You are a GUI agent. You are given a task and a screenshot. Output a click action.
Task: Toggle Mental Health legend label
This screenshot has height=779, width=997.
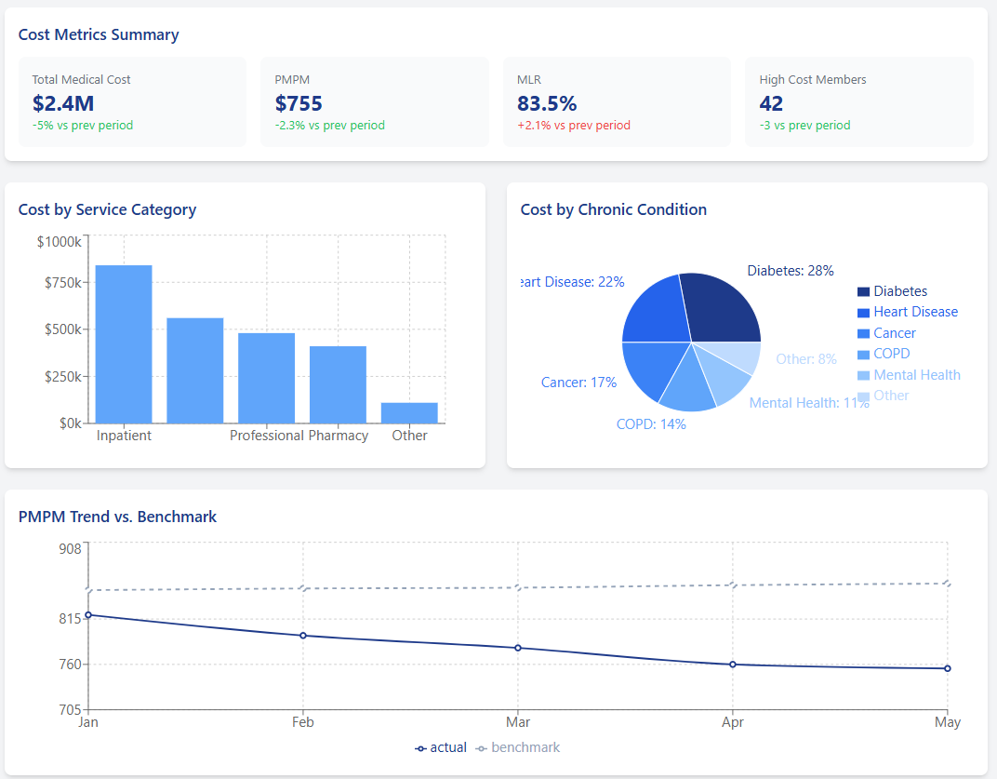point(917,375)
